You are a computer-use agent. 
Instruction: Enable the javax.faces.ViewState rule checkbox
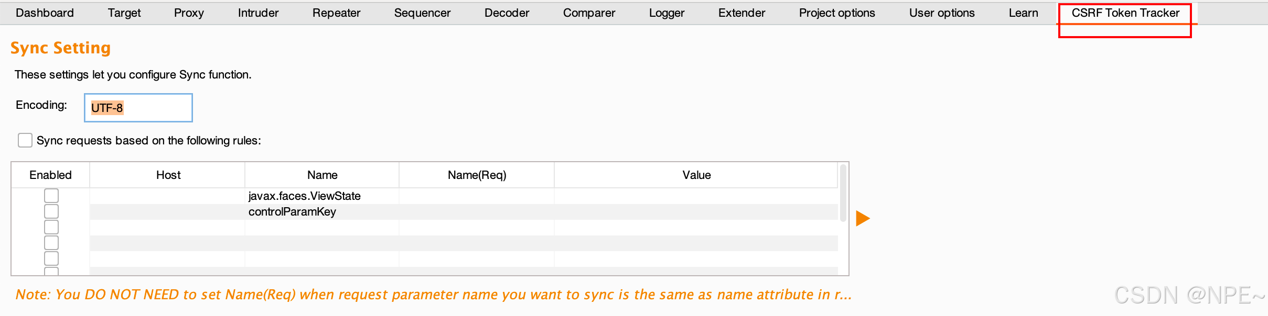[51, 196]
